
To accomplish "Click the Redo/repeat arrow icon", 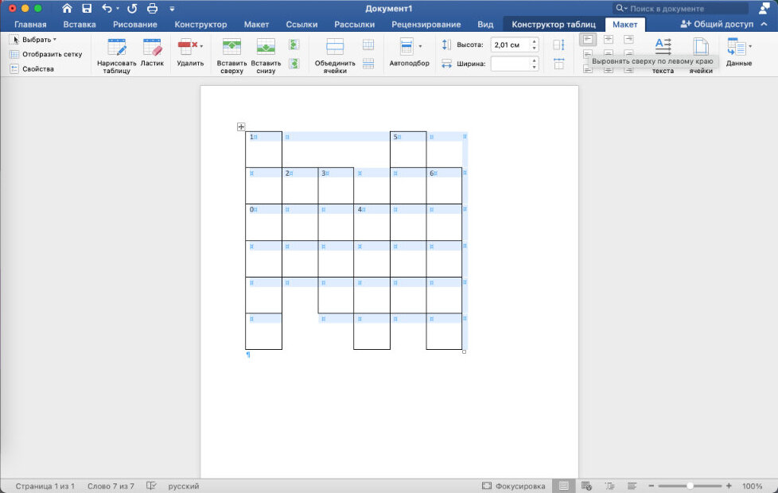I will tap(132, 9).
